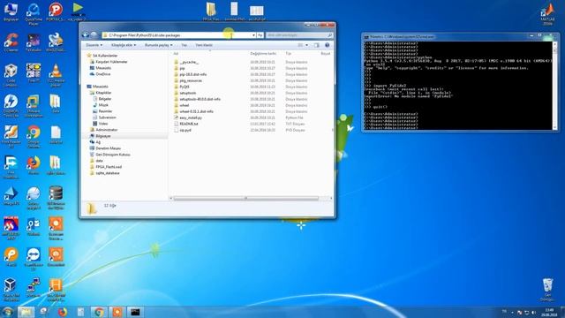Image resolution: width=565 pixels, height=318 pixels.
Task: Click inside the cmd window console
Action: click(457, 86)
